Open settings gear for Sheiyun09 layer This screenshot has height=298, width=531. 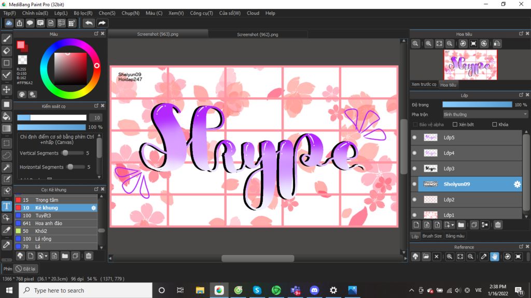pos(517,184)
